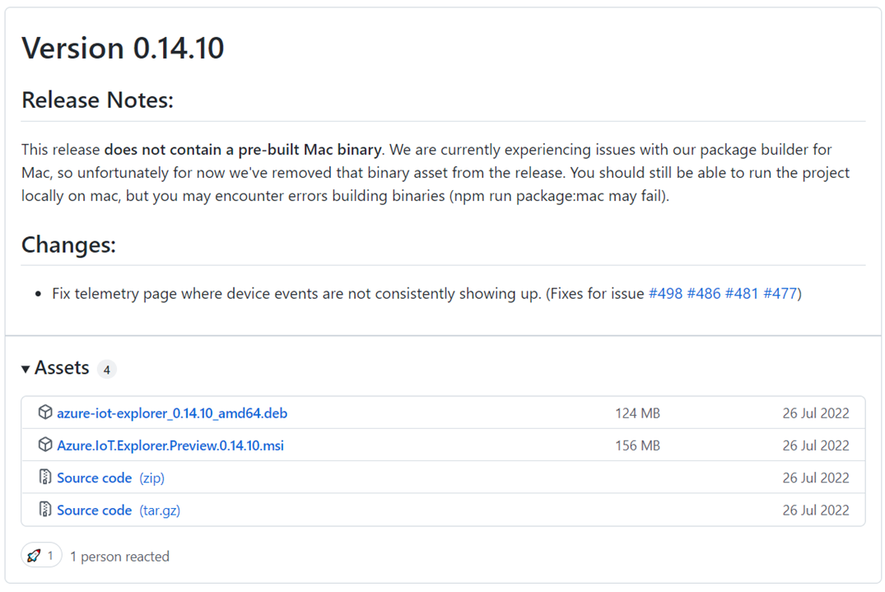The width and height of the screenshot is (885, 592).
Task: Click the zip file icon for Source code (zip)
Action: [x=45, y=478]
